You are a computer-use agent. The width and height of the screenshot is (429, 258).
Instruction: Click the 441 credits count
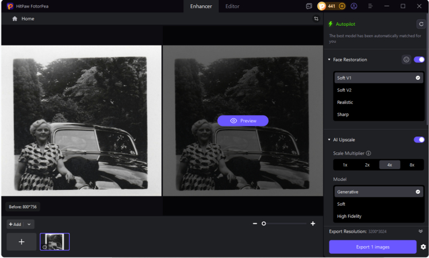[331, 6]
